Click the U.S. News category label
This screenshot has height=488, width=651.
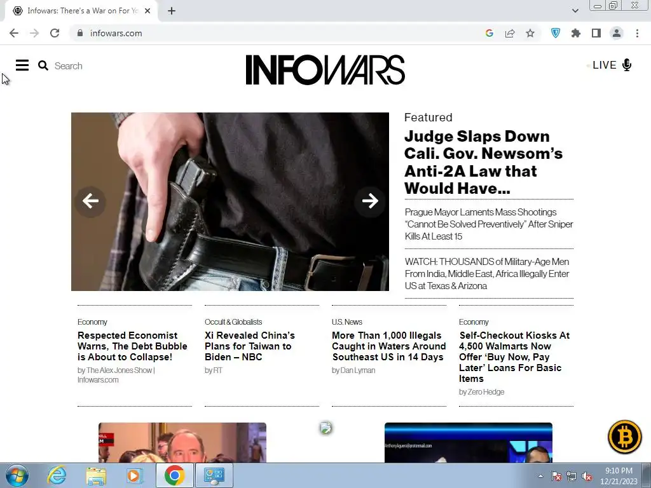[347, 322]
